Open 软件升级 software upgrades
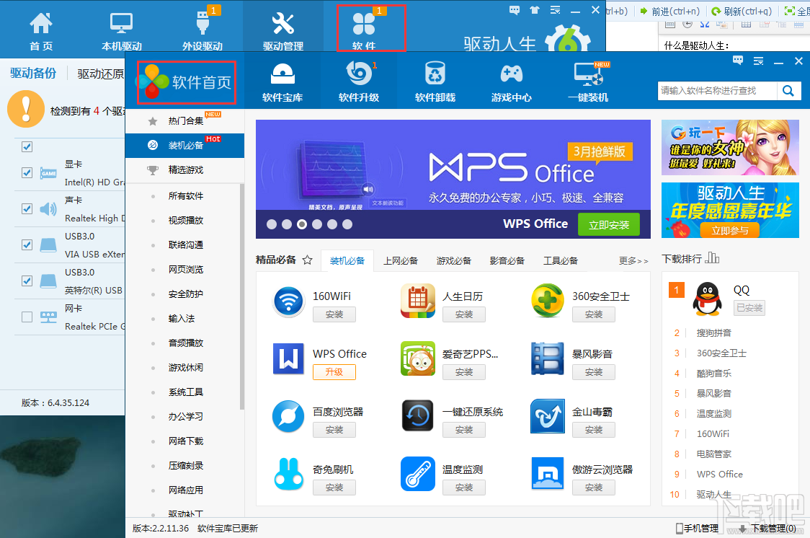 pyautogui.click(x=358, y=82)
